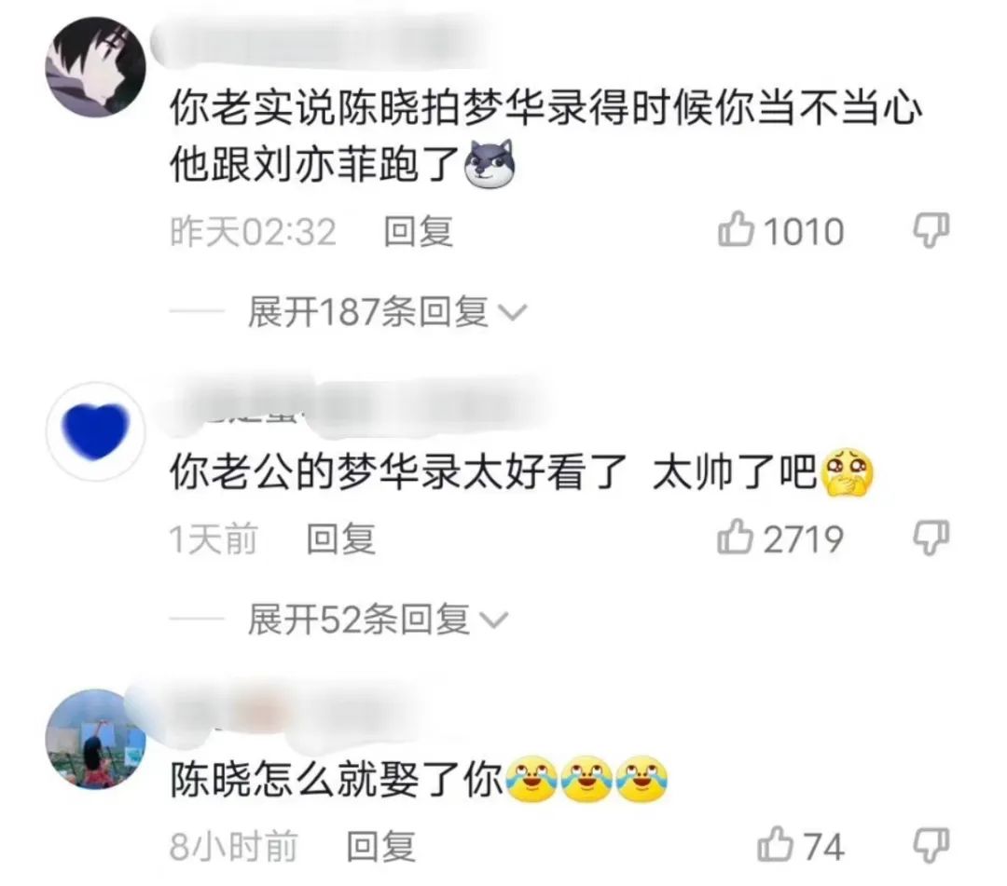Dislike the comment posted 昨天02:32
This screenshot has height=886, width=1007.
931,230
